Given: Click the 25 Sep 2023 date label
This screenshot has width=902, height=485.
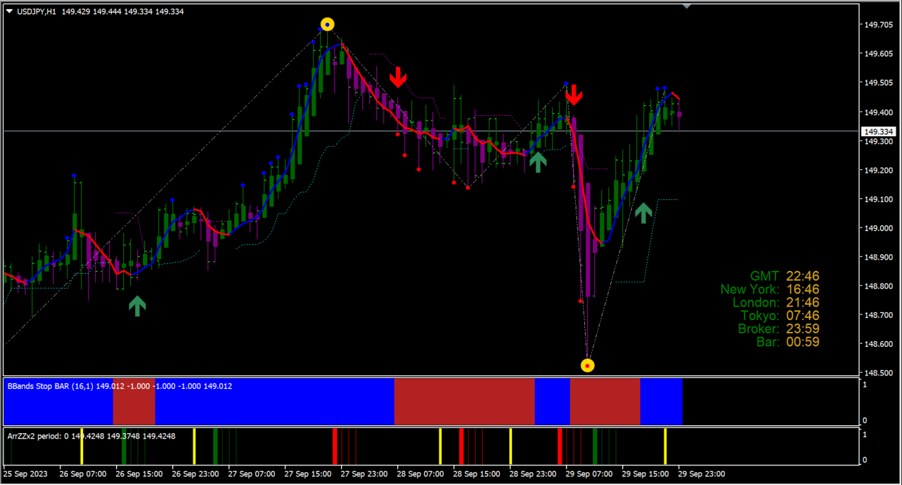Looking at the screenshot, I should tap(25, 474).
